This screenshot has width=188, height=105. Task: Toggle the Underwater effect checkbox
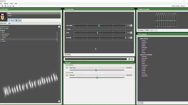tap(140, 76)
